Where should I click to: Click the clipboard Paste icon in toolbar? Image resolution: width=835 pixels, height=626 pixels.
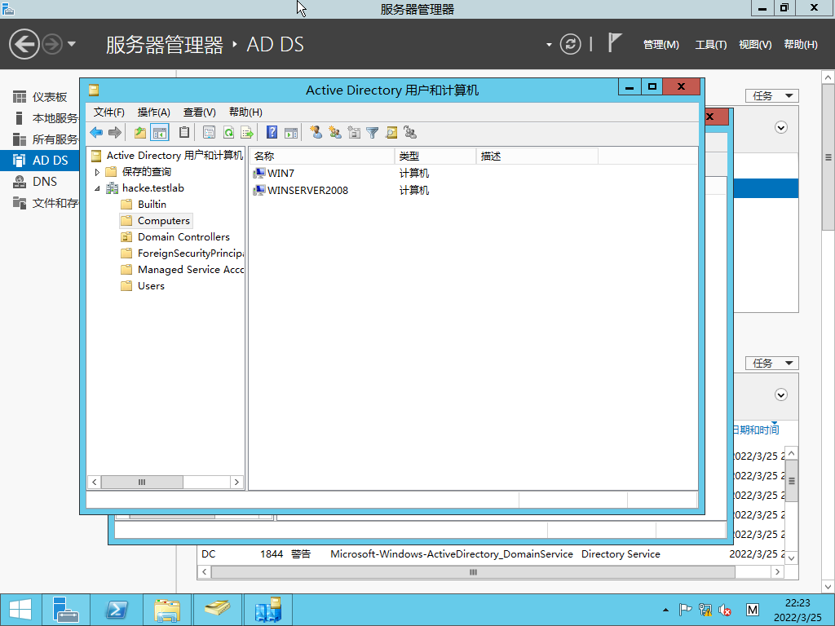tap(184, 133)
